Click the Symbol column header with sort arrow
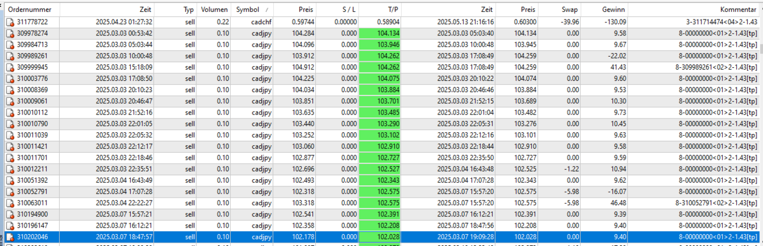 253,10
